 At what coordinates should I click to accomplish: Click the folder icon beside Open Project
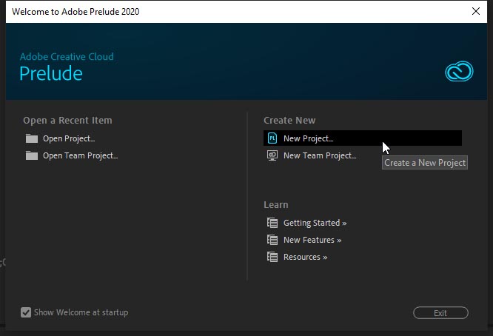pos(31,138)
